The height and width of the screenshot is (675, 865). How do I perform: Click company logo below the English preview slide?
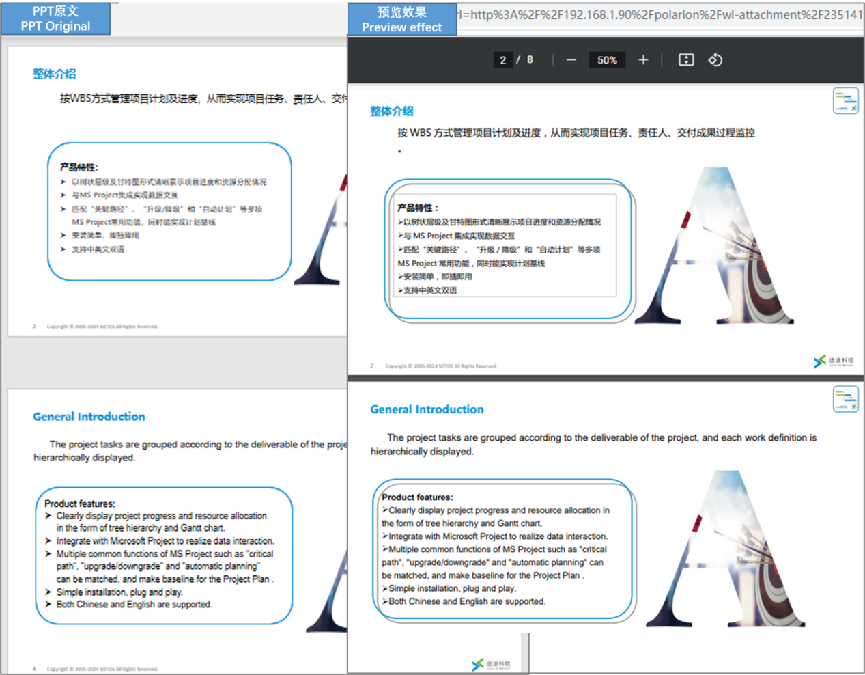[x=491, y=664]
